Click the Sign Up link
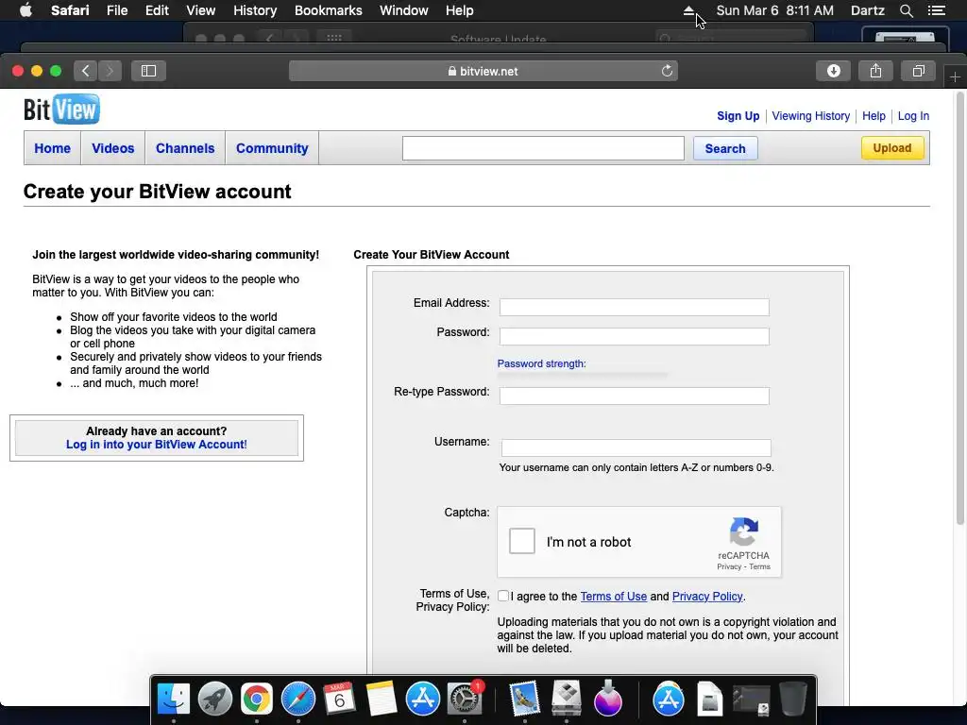 738,116
